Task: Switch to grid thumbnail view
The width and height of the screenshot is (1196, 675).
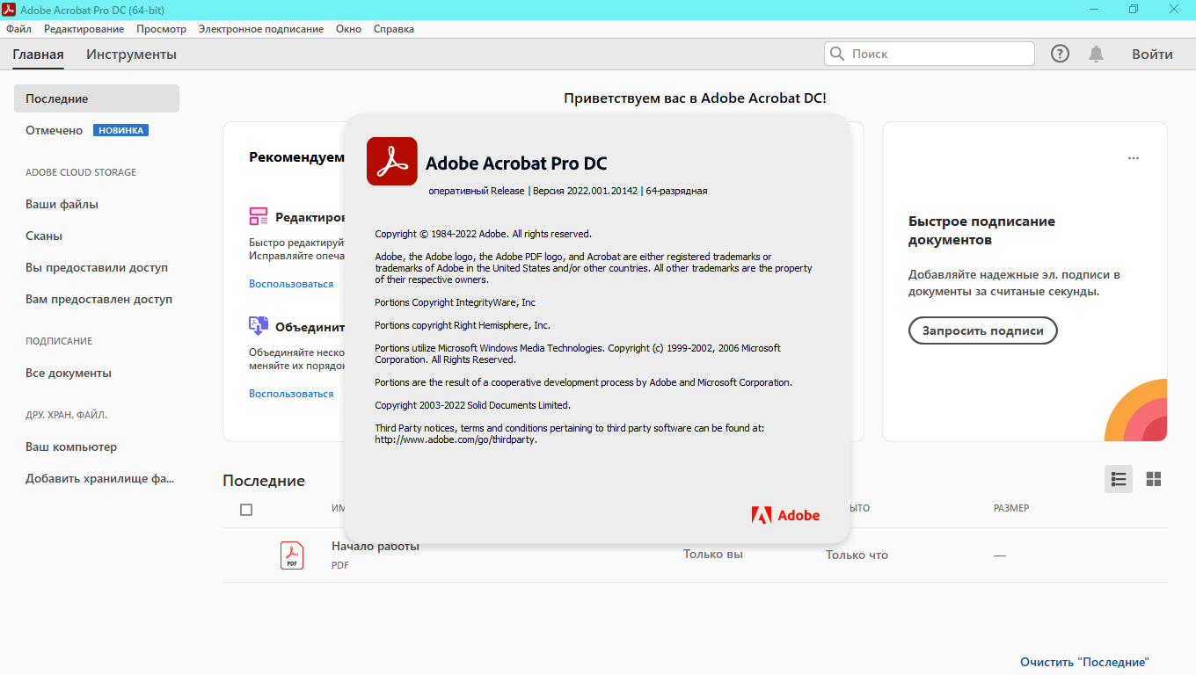Action: click(1154, 479)
